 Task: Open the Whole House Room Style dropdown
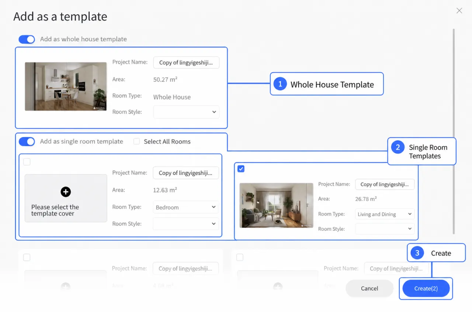pos(186,112)
